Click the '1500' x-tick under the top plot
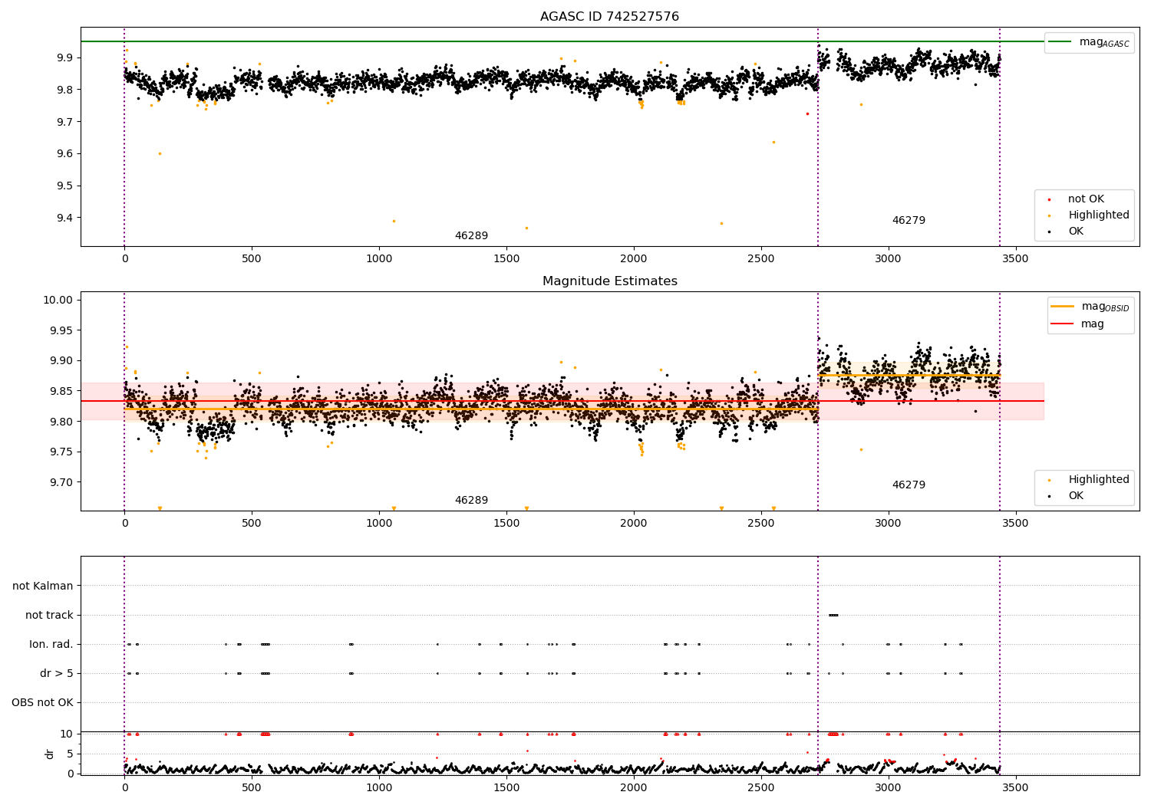Screen dimensions: 1151x805 [506, 259]
